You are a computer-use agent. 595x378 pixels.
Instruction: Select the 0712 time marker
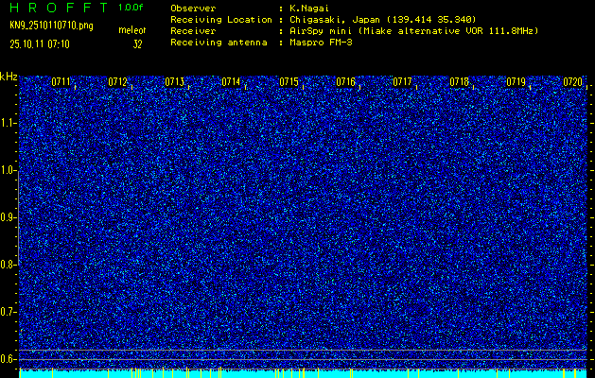point(118,82)
